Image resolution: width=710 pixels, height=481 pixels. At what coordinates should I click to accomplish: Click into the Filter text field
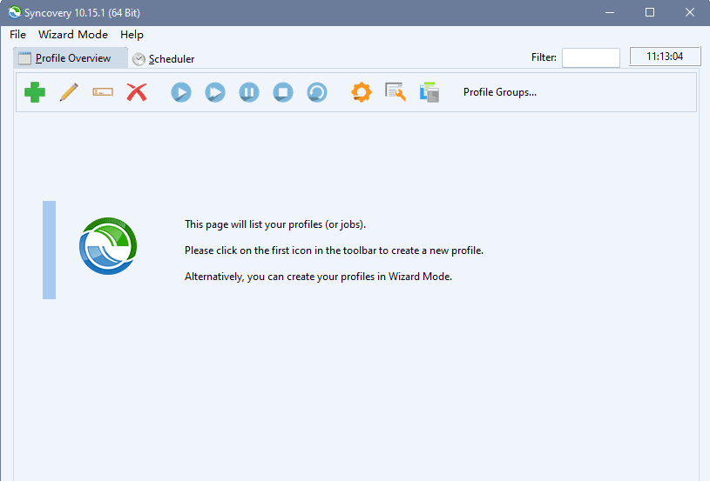click(591, 57)
